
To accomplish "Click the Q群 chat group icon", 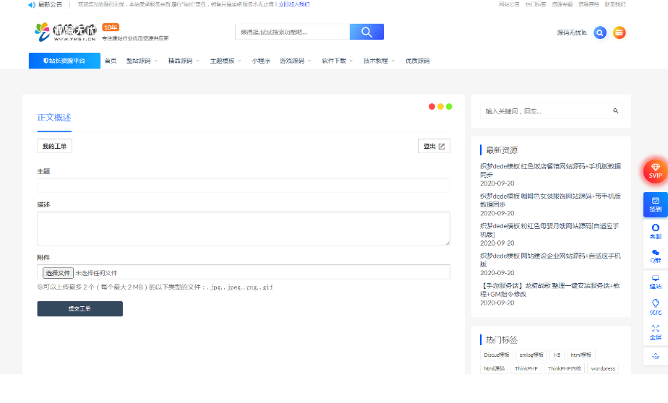I will (655, 256).
